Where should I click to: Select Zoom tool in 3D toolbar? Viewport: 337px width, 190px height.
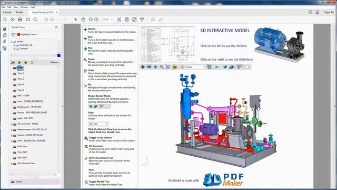click(162, 67)
